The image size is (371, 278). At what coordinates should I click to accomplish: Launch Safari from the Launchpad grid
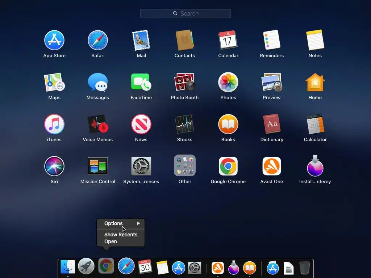(98, 40)
